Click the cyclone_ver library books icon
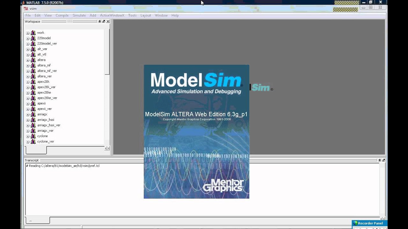Image resolution: width=408 pixels, height=229 pixels. click(x=33, y=141)
